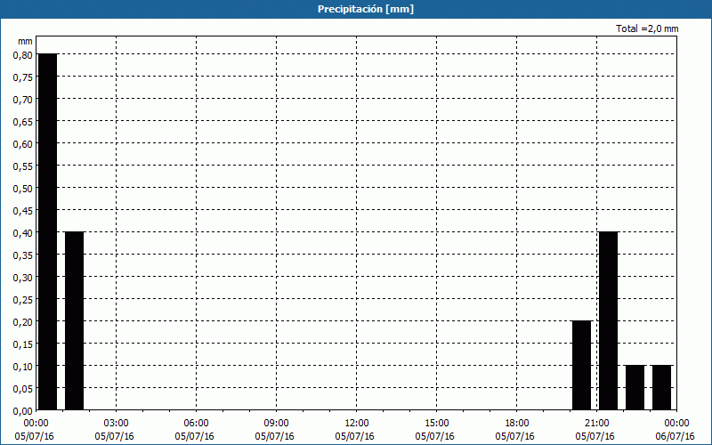The width and height of the screenshot is (712, 445).
Task: Click the 00:00 label above 06/07/16
Action: click(676, 424)
